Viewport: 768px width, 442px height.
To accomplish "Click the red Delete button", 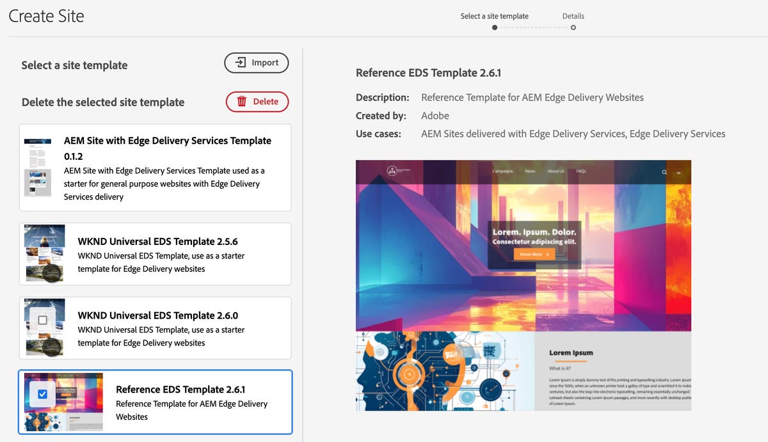I will click(257, 102).
